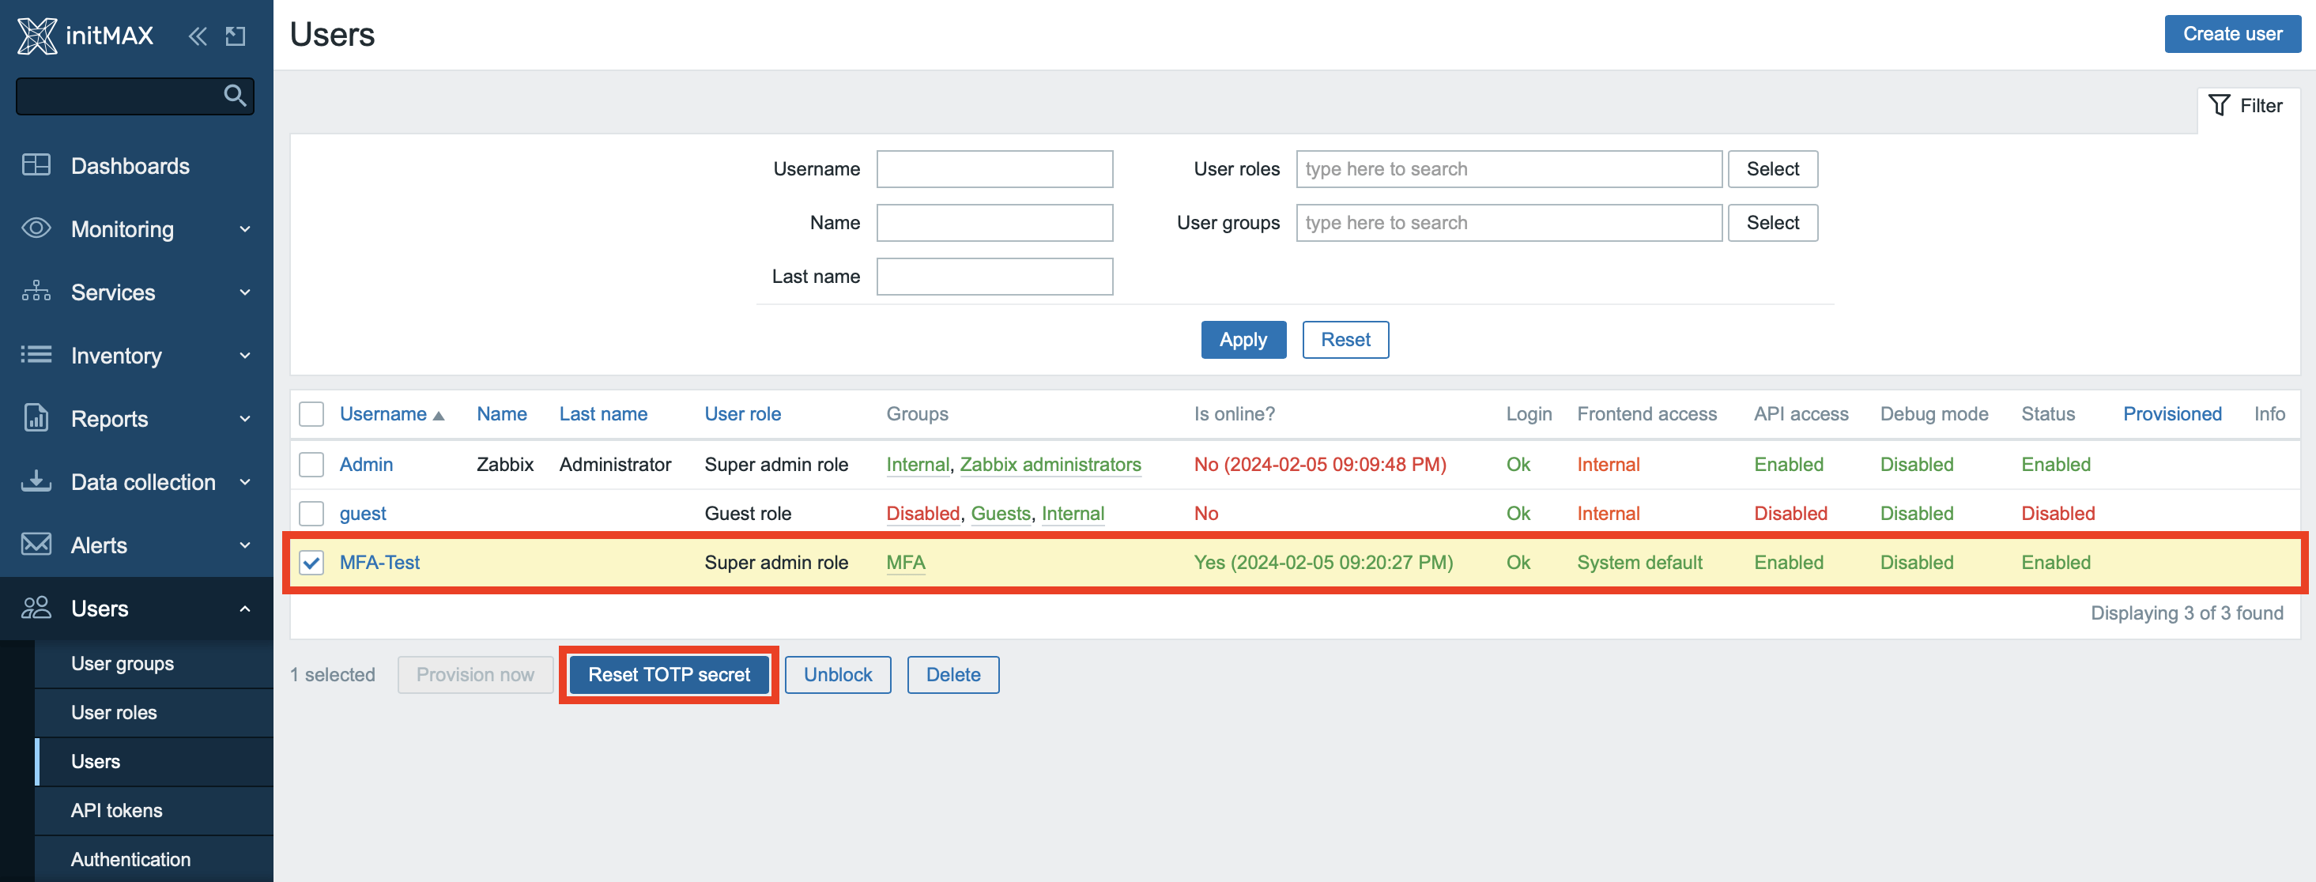Uncheck the MFA-Test row checkbox
The width and height of the screenshot is (2316, 882).
[x=311, y=562]
